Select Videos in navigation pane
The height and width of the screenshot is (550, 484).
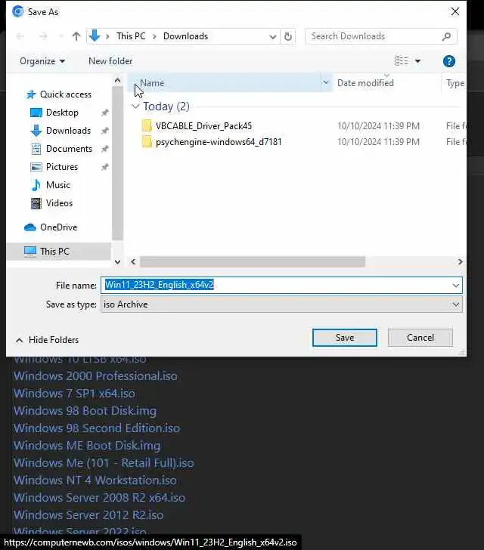click(x=59, y=203)
